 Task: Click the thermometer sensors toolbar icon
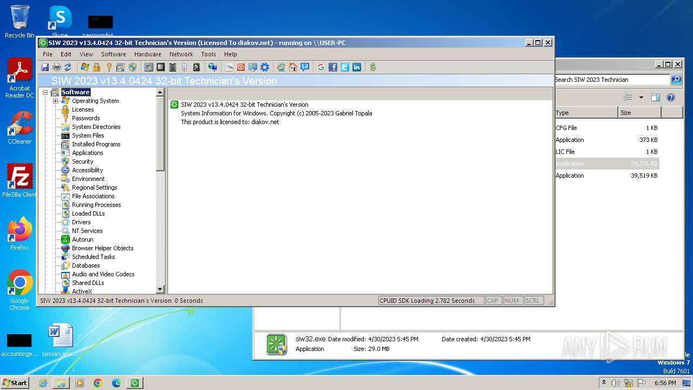(185, 67)
